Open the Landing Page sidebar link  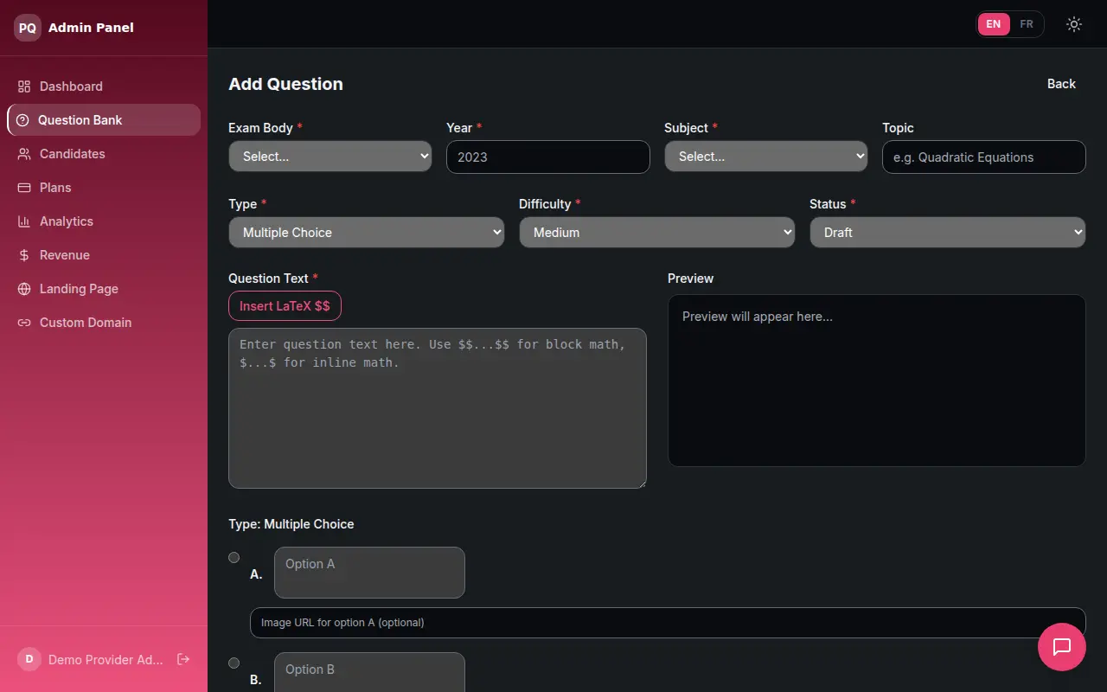104,289
